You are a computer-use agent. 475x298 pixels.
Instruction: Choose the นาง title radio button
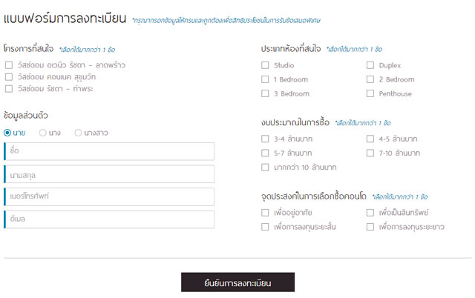[x=43, y=133]
